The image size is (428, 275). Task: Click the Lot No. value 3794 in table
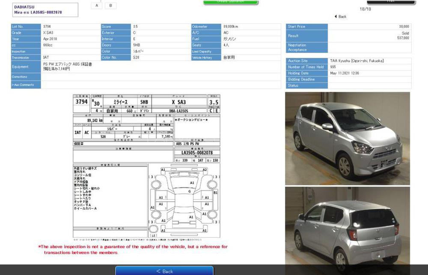click(71, 27)
